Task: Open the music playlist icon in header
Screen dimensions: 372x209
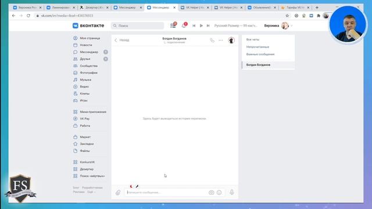Action: [173, 26]
